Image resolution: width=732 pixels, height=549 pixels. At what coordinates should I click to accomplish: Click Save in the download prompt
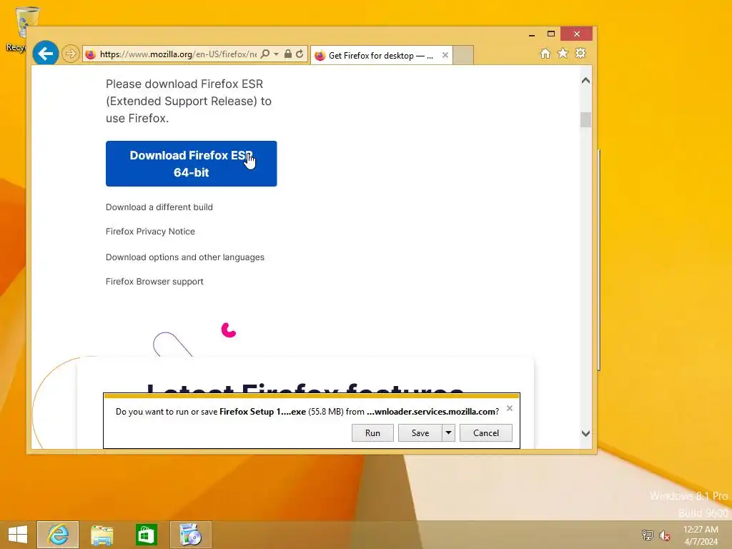point(420,432)
